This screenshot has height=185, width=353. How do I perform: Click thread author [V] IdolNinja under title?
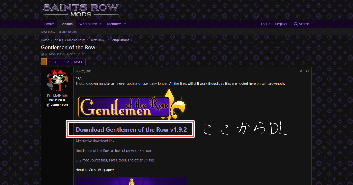pyautogui.click(x=53, y=54)
